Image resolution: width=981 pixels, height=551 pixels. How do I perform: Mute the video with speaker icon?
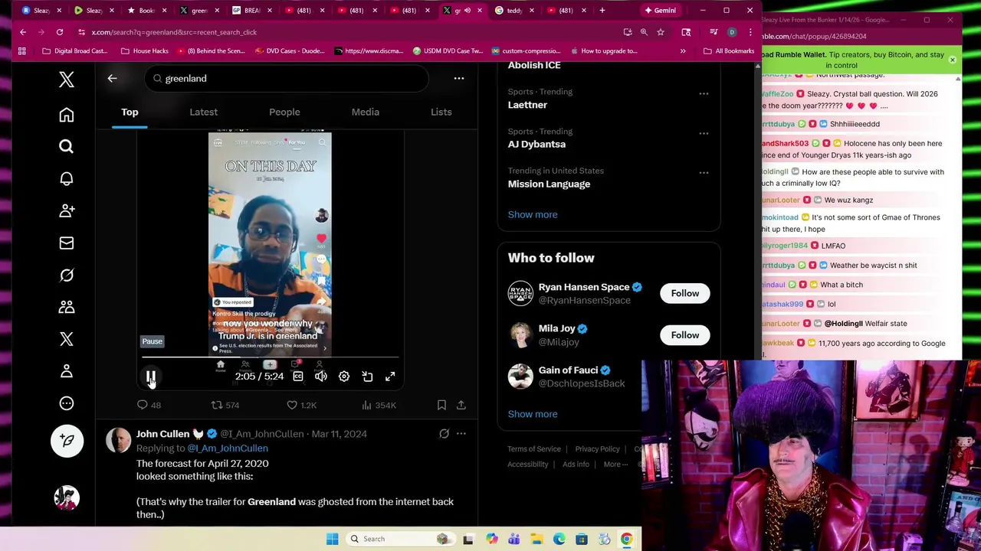(x=321, y=376)
